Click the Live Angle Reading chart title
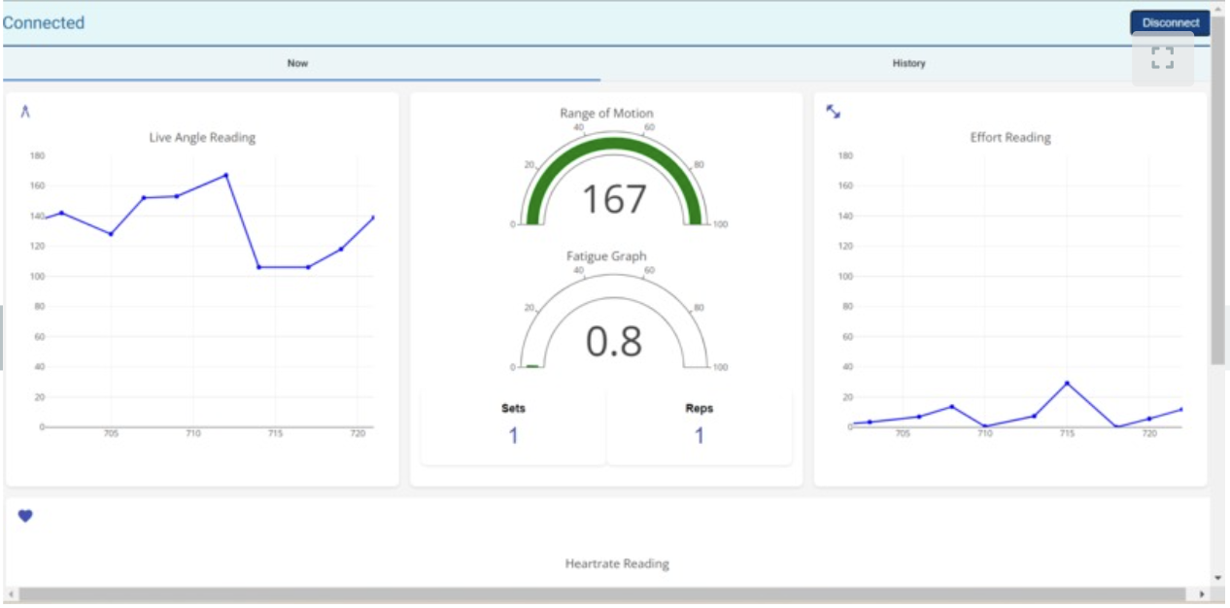Screen dimensions: 1230x608 pos(202,138)
